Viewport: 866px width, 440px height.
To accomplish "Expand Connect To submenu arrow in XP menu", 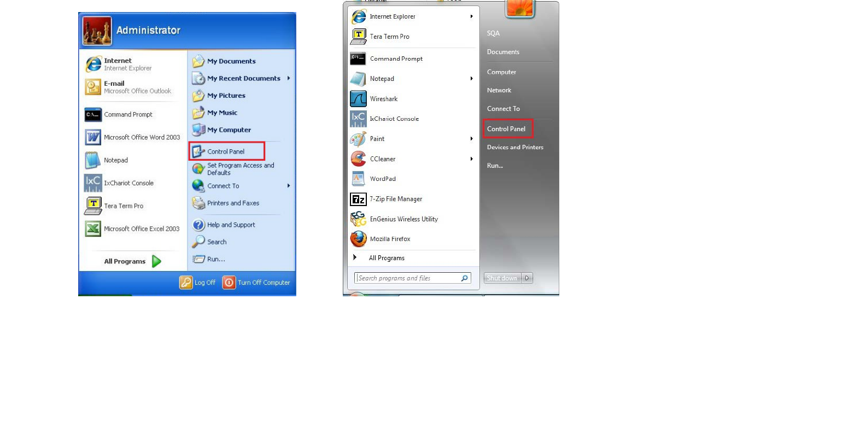I will [x=289, y=186].
